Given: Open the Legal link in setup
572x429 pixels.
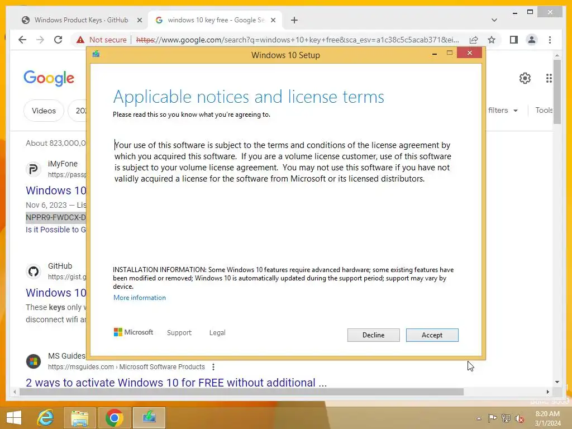Looking at the screenshot, I should tap(217, 333).
